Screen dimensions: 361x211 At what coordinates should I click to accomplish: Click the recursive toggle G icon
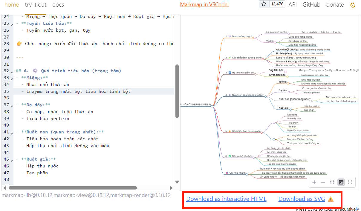click(x=341, y=182)
